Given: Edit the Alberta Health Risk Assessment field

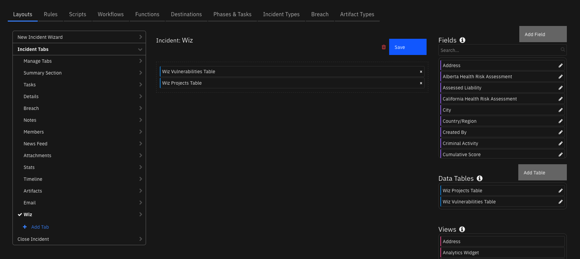Looking at the screenshot, I should (x=560, y=77).
